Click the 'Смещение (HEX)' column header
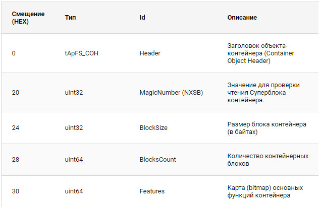The image size is (319, 207). (x=28, y=18)
